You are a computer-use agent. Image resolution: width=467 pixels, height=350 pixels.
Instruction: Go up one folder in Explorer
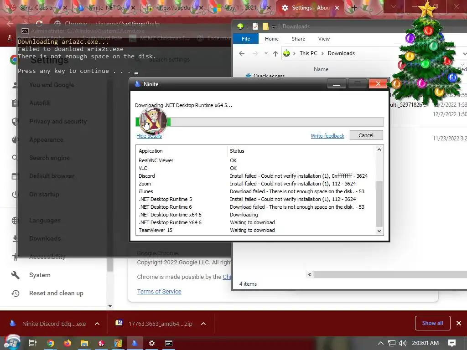pyautogui.click(x=275, y=54)
